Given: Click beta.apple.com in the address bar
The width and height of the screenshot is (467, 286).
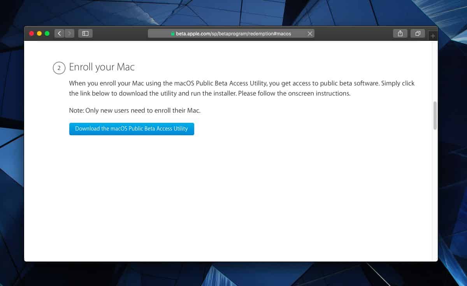Looking at the screenshot, I should [x=191, y=34].
